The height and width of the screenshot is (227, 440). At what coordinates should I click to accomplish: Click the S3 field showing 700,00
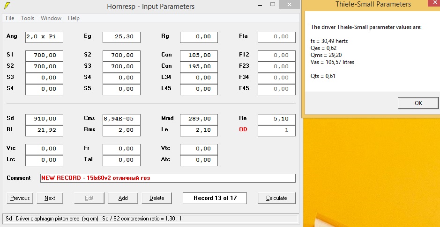tap(121, 67)
